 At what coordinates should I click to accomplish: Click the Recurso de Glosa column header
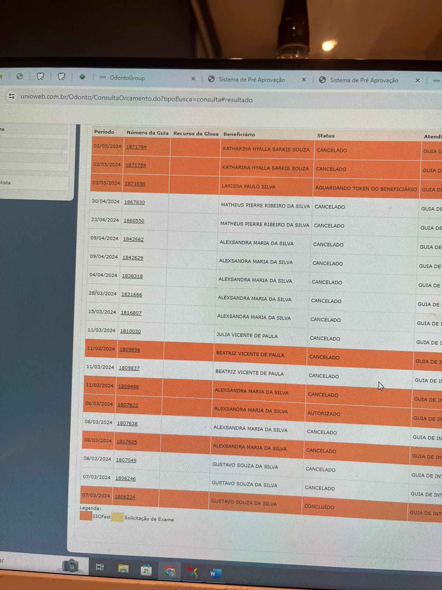pyautogui.click(x=196, y=134)
